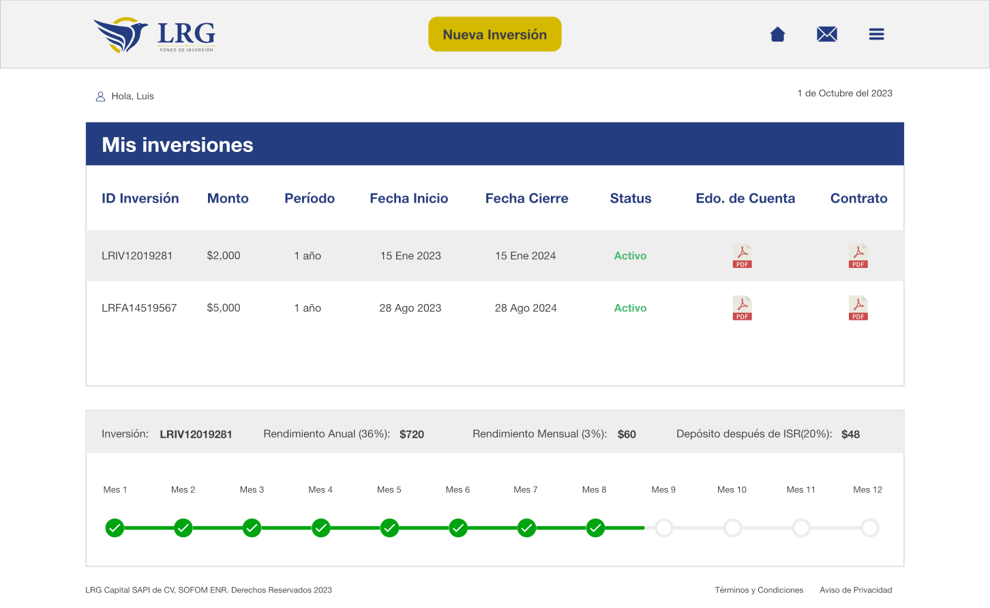Open account statement PDF for LRFA14519567

742,308
